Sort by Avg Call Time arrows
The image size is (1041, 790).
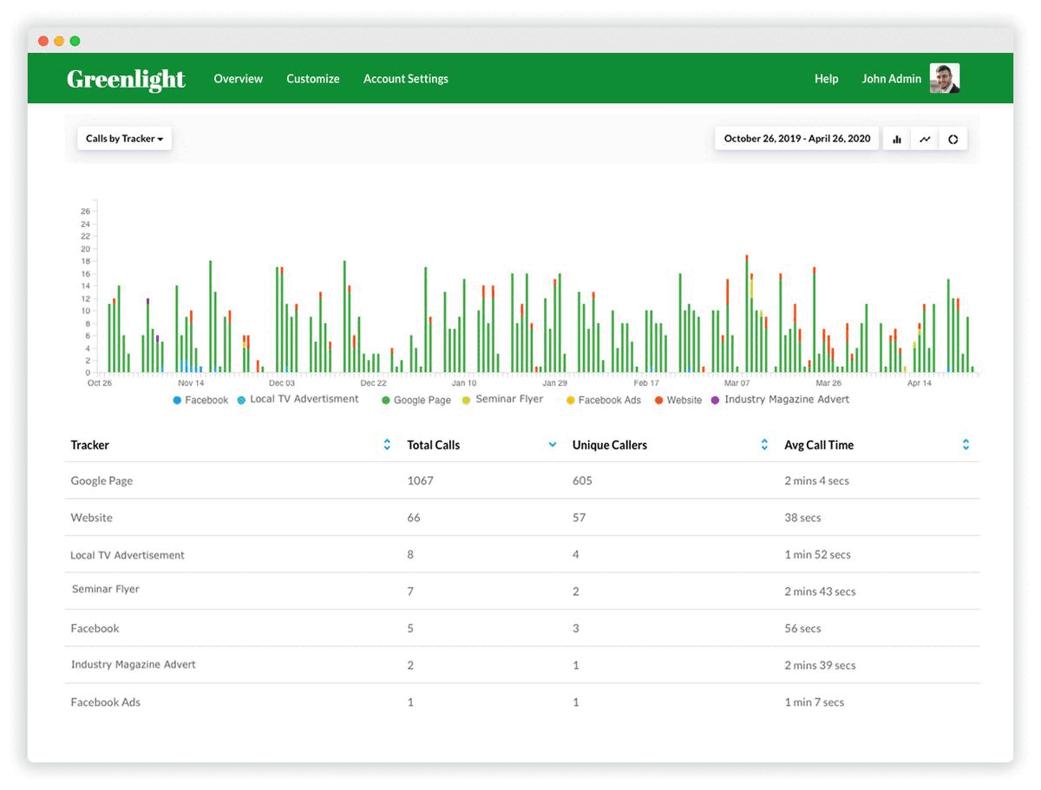click(966, 445)
